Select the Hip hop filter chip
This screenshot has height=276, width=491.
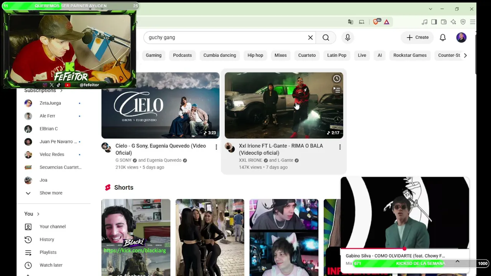click(255, 55)
